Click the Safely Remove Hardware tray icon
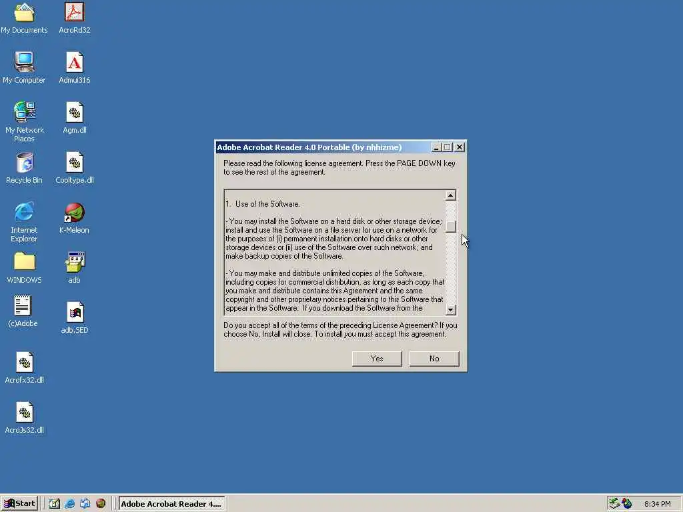Screen dimensions: 683x512 (x=614, y=503)
